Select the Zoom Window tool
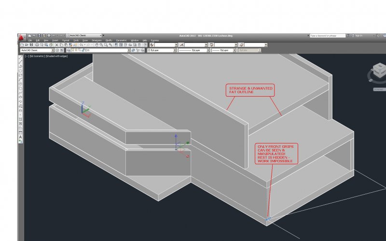This screenshot has height=241, width=386. (x=106, y=45)
